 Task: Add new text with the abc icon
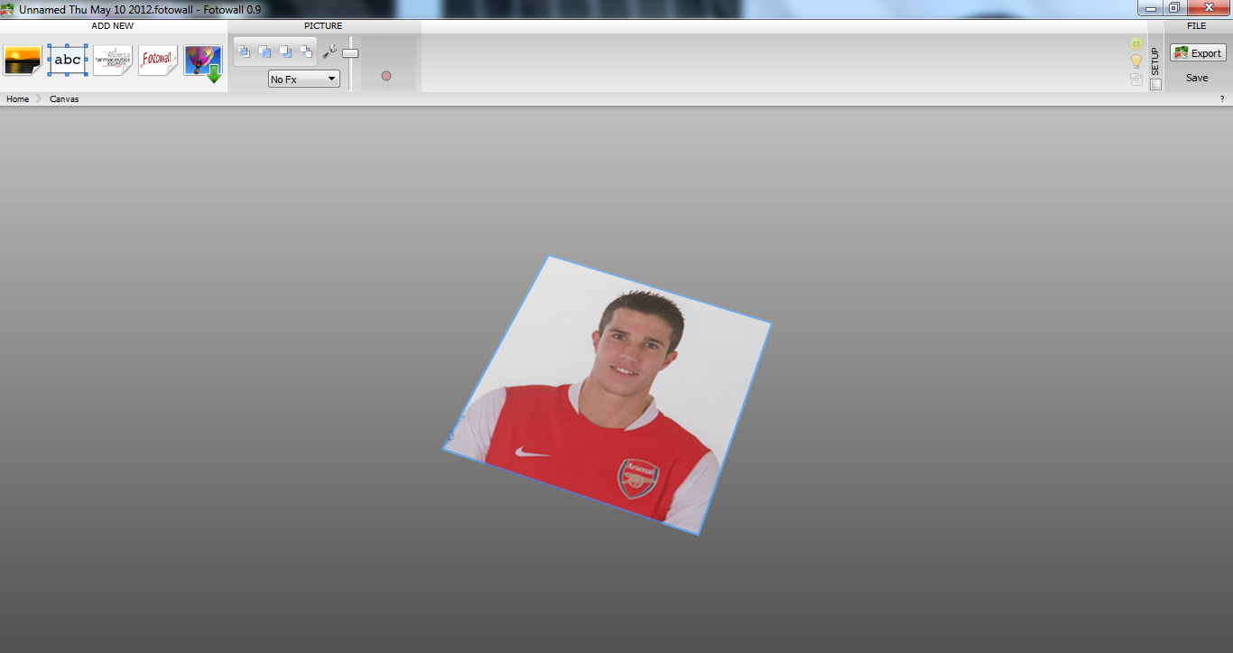(x=68, y=61)
